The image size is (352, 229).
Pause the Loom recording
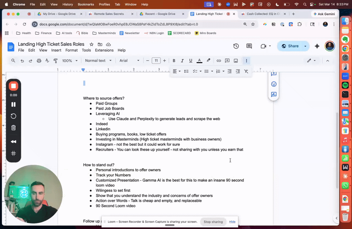[13, 105]
